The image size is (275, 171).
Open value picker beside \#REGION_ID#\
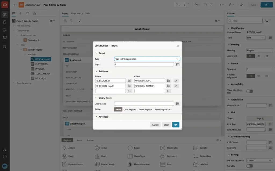(168, 81)
